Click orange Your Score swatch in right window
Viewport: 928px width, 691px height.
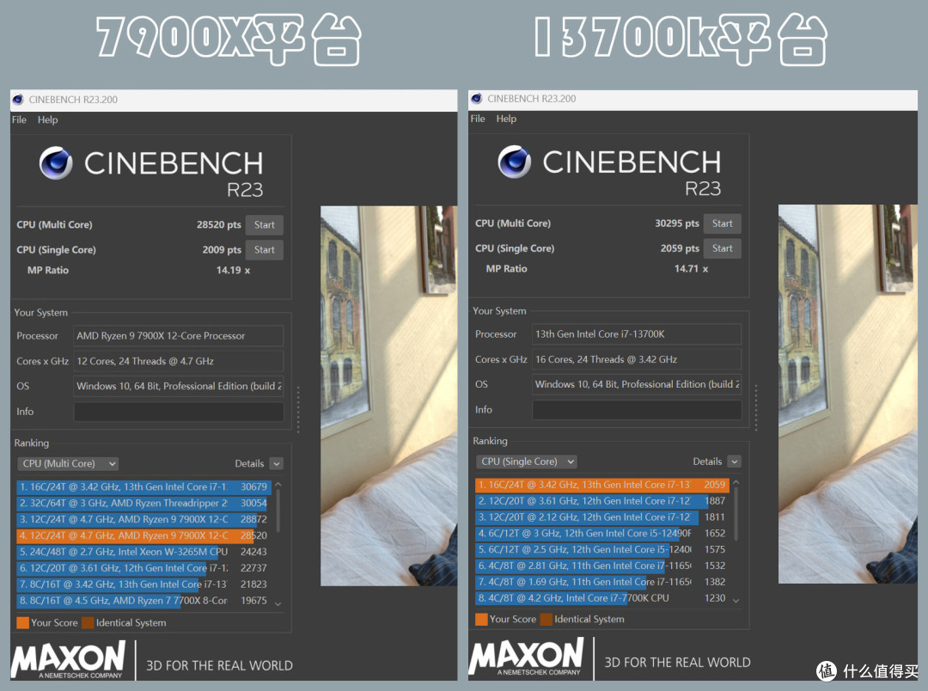click(x=482, y=620)
